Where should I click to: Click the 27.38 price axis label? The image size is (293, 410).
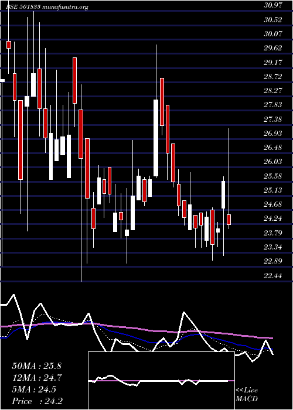[x=273, y=119]
